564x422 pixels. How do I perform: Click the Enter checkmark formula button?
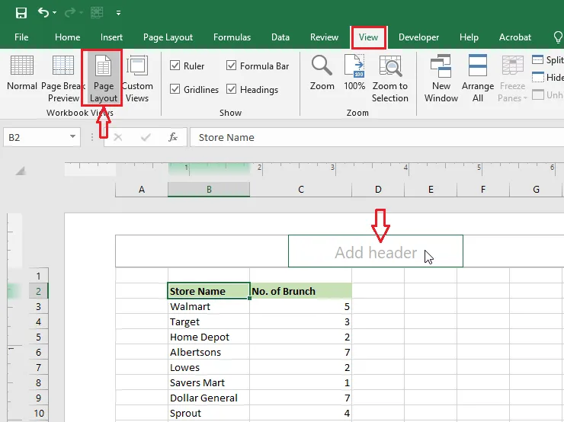click(146, 137)
